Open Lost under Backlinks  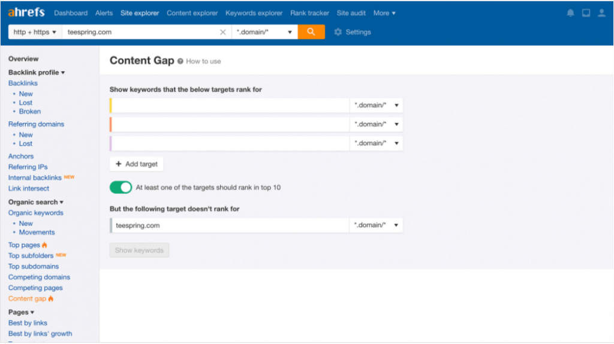click(25, 102)
